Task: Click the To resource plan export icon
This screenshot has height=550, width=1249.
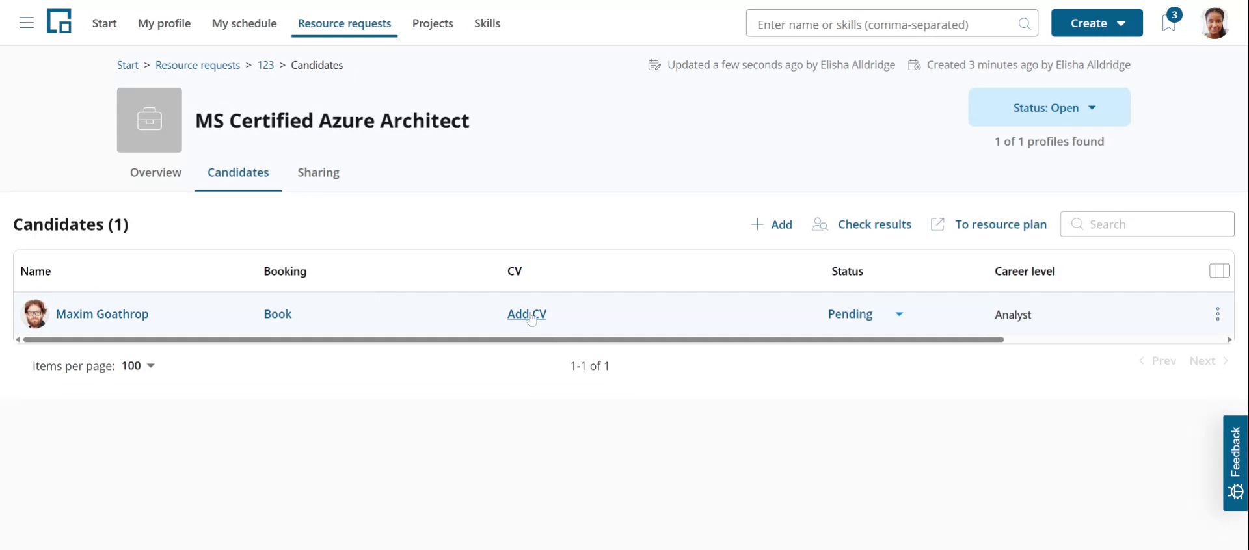Action: coord(937,224)
